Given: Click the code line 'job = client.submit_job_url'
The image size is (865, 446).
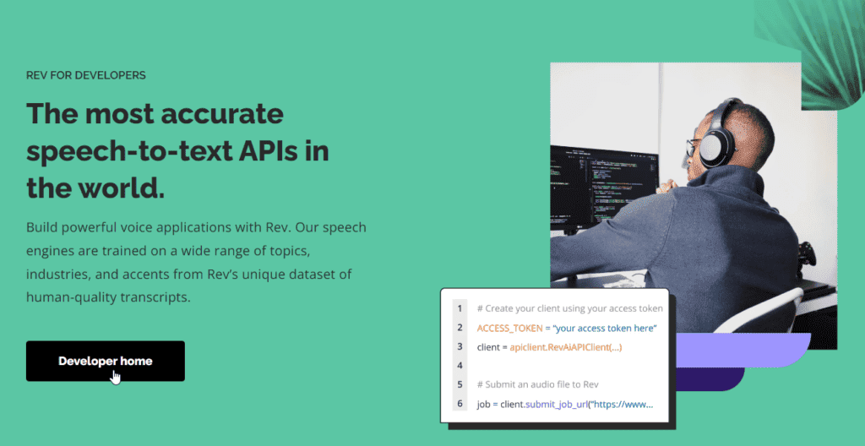Looking at the screenshot, I should (x=565, y=404).
